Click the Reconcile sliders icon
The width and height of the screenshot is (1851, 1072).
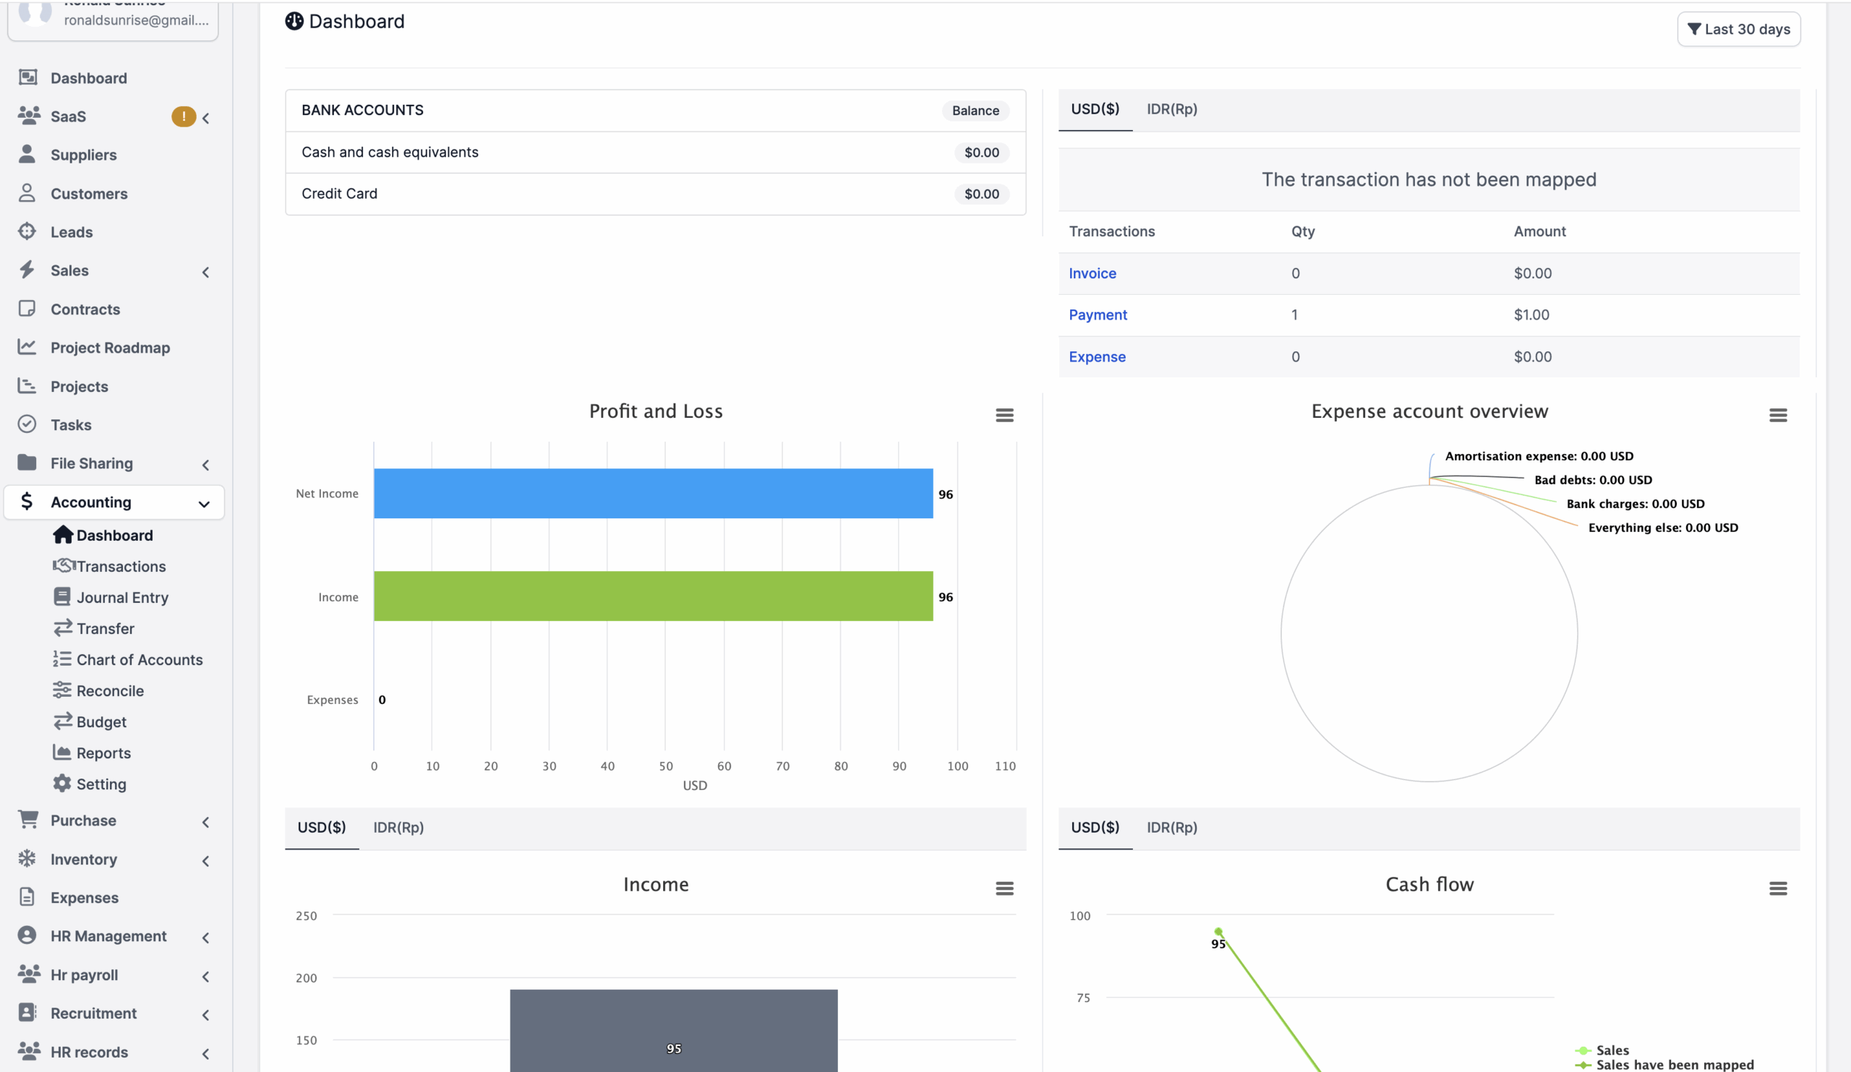(x=61, y=690)
